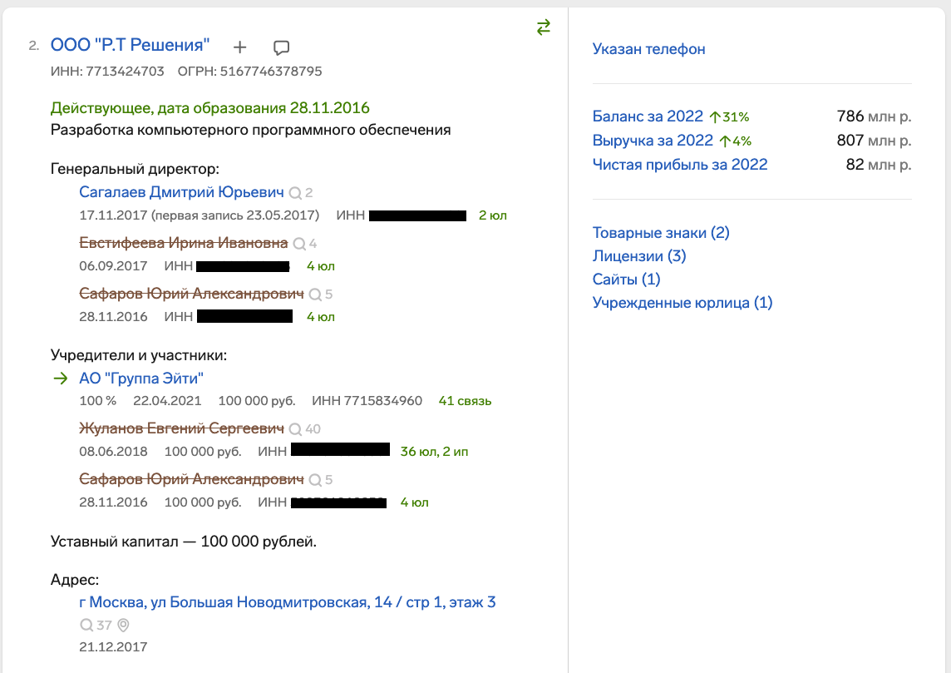Open Сафаров Юрий Александрович in founders section
The width and height of the screenshot is (951, 673).
click(x=192, y=479)
